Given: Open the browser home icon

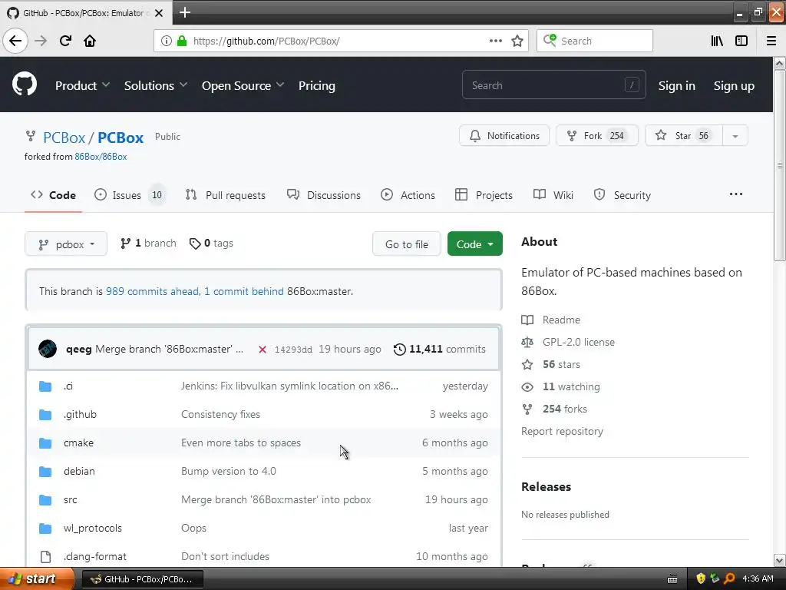Looking at the screenshot, I should point(90,41).
